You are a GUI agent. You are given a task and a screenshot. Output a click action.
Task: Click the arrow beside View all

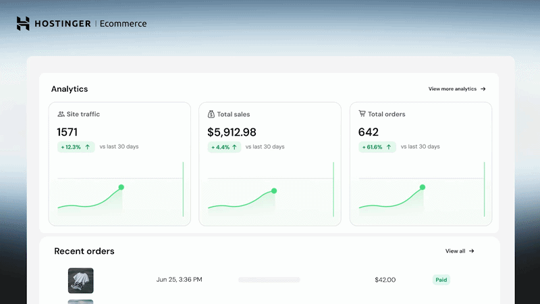[471, 251]
